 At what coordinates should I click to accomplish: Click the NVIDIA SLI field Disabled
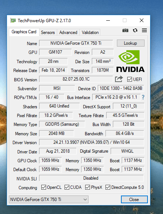[x=91, y=178]
